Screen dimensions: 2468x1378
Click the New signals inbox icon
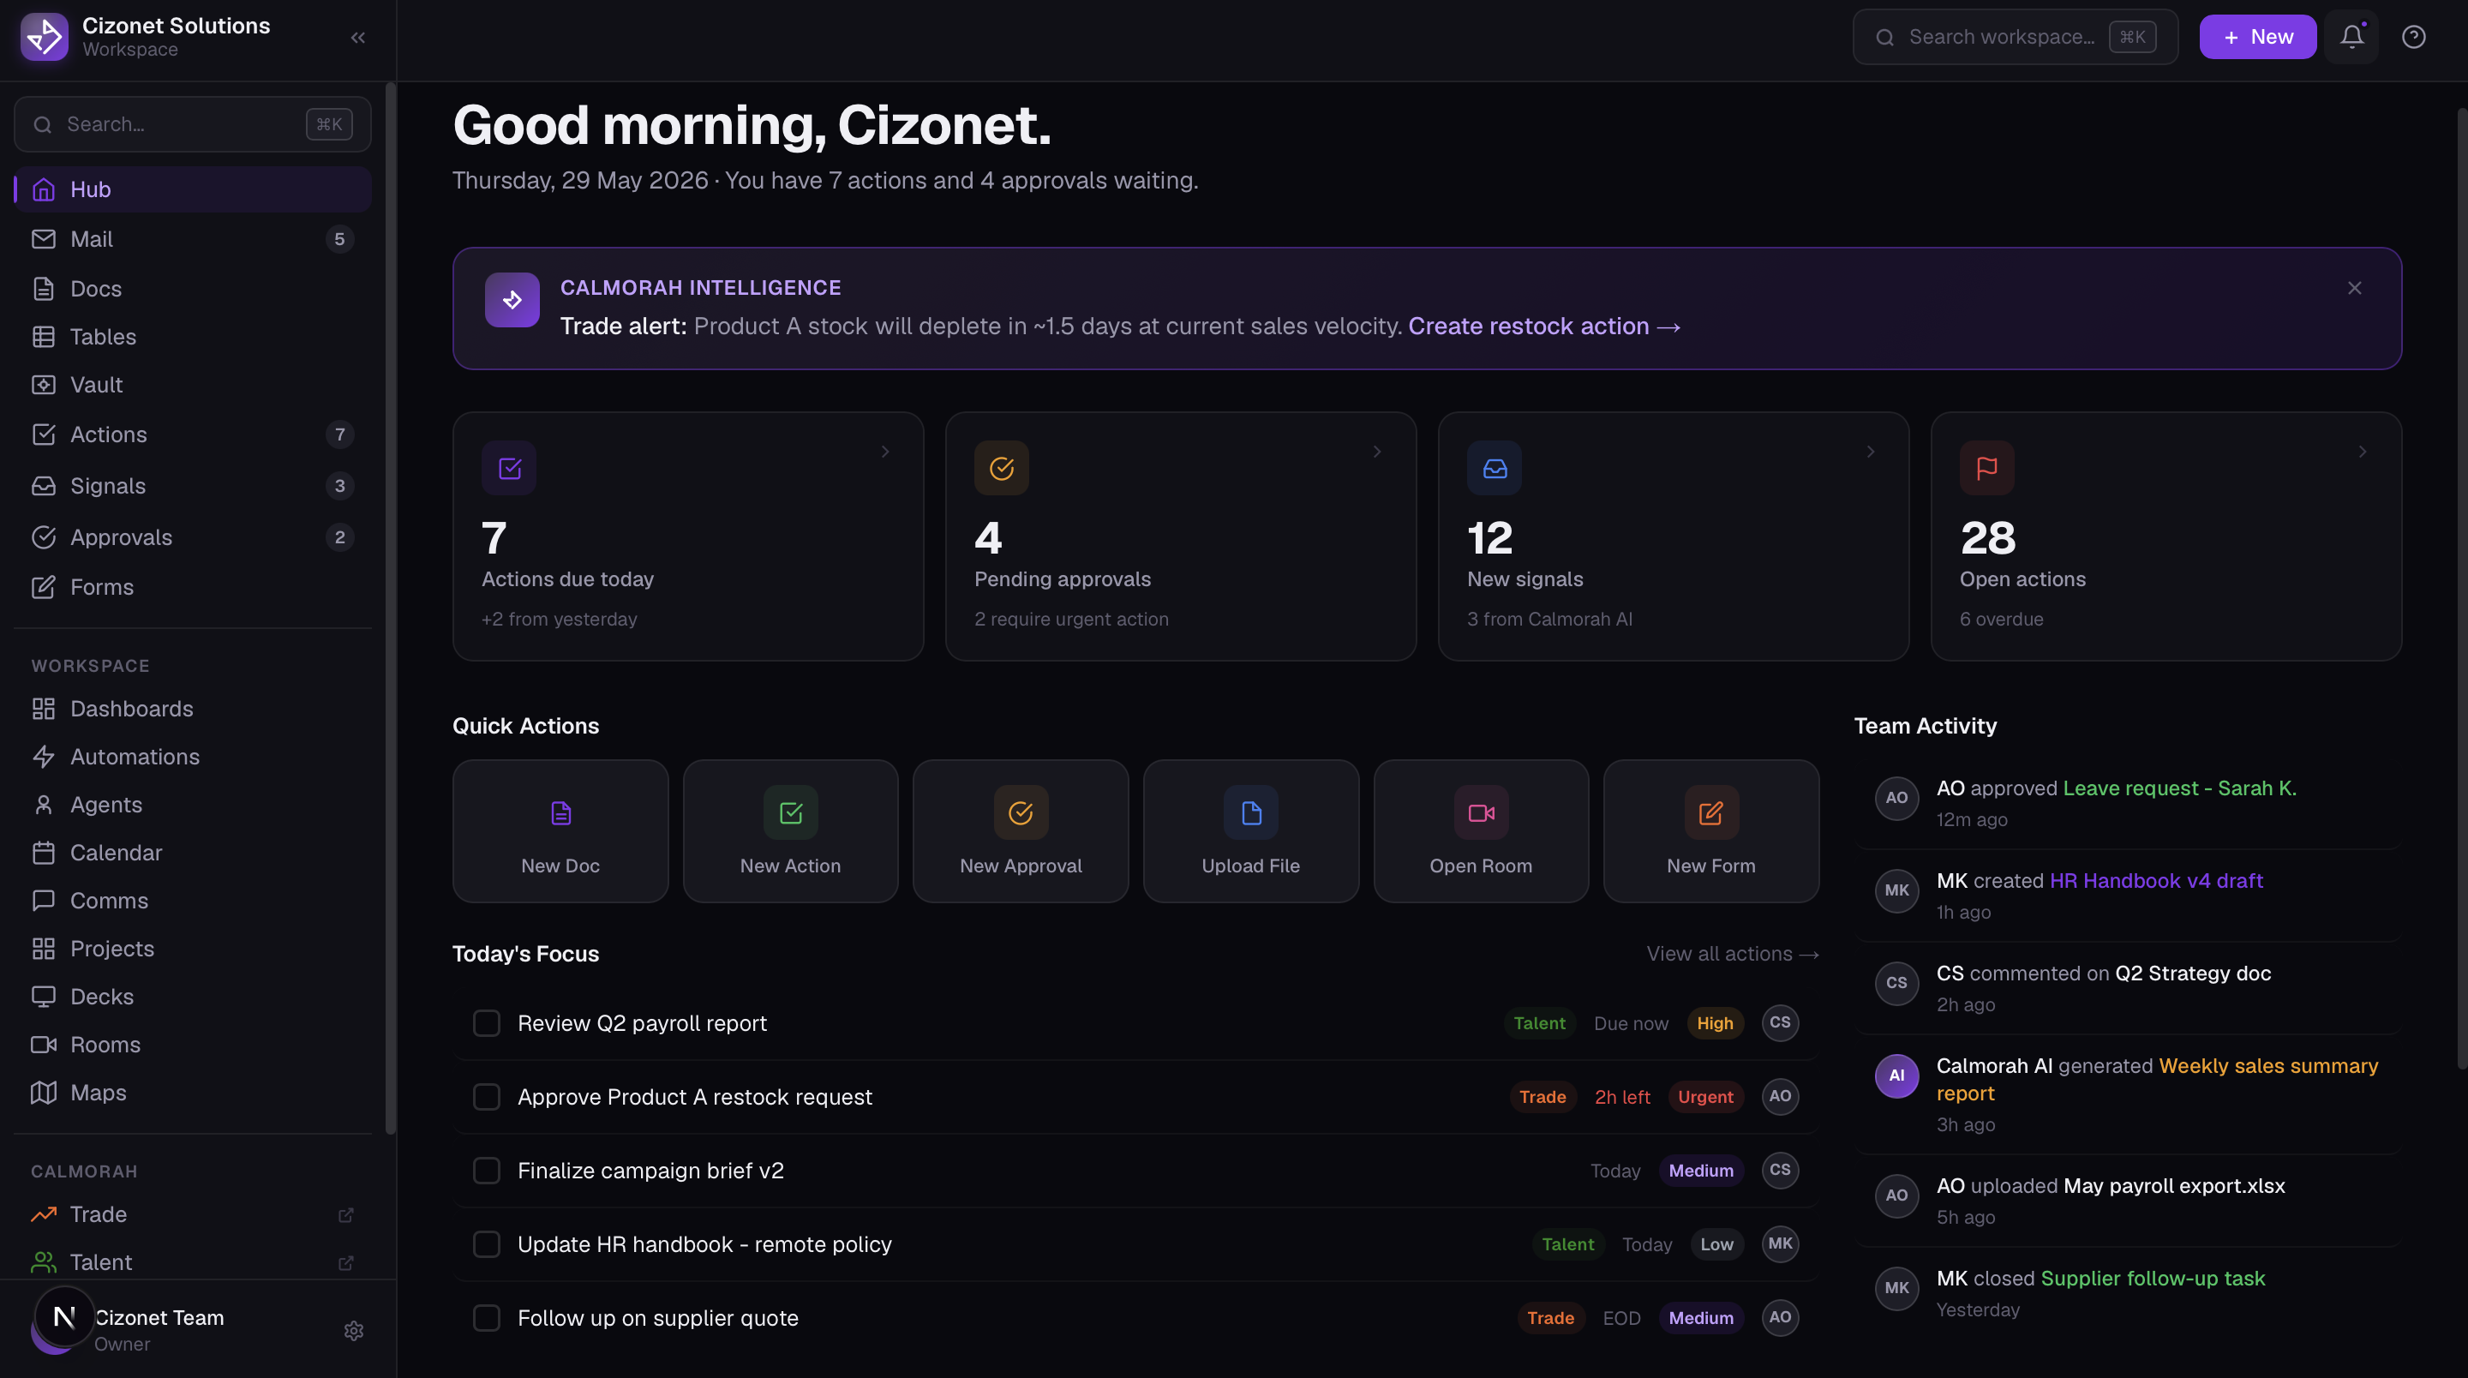point(1495,468)
